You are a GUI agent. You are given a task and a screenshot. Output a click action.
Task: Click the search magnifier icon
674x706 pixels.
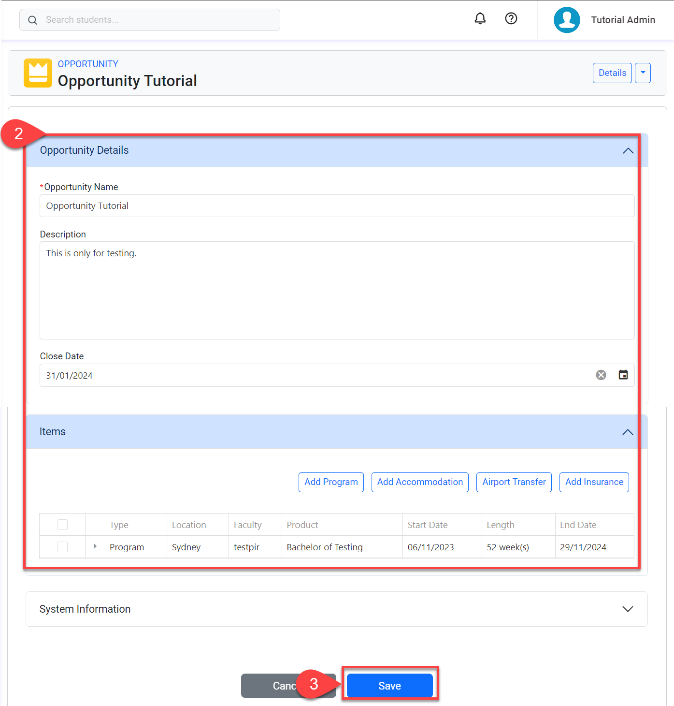[x=33, y=20]
